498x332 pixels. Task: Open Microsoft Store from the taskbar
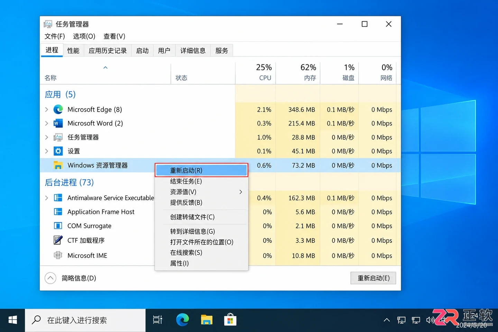coord(230,320)
